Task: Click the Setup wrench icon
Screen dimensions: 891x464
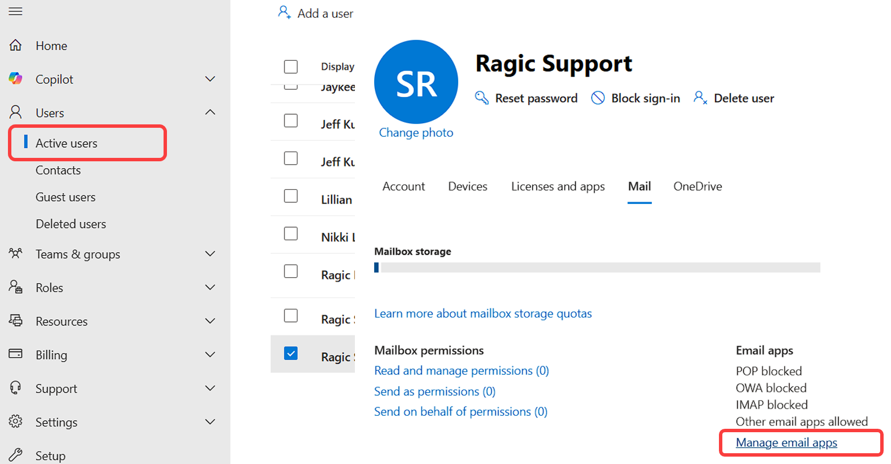Action: (x=16, y=455)
